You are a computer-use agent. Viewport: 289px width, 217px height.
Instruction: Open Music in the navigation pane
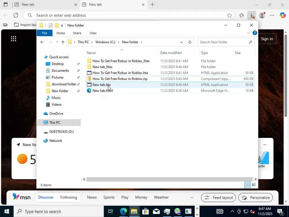pyautogui.click(x=56, y=98)
